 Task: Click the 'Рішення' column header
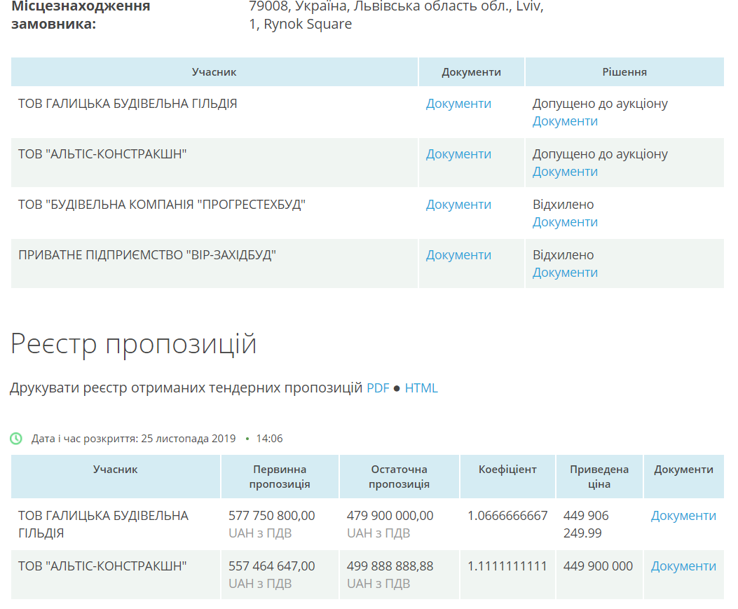[x=624, y=72]
